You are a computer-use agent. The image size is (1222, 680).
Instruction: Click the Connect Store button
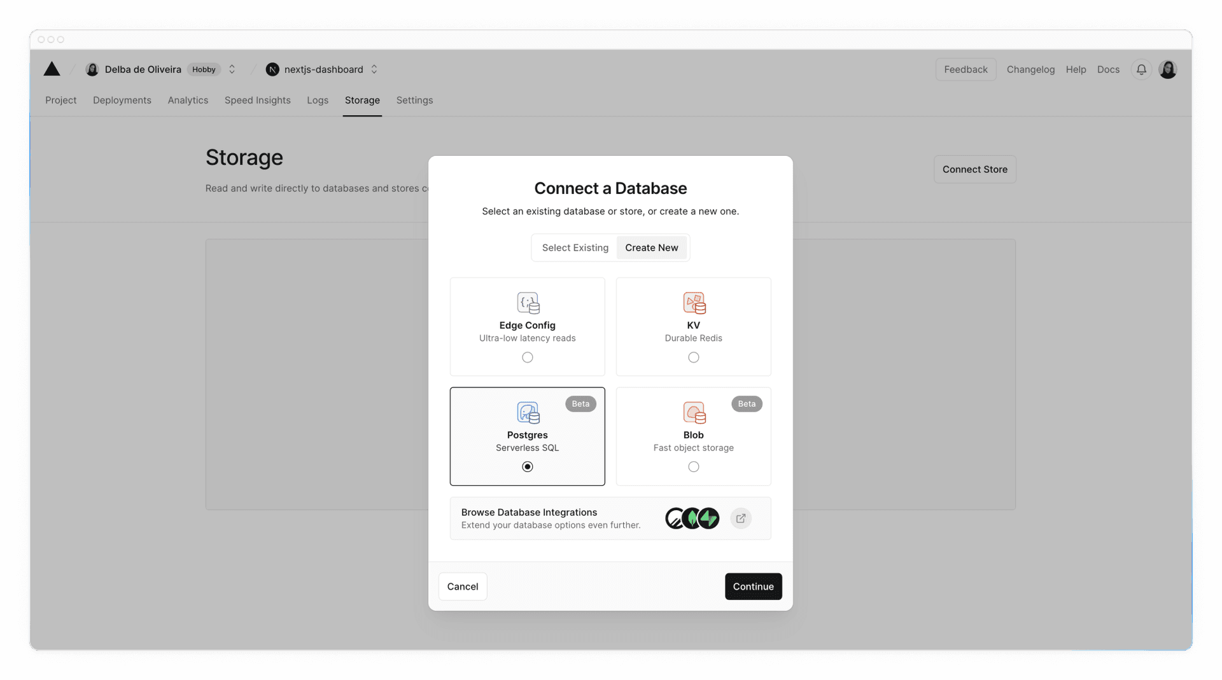(x=975, y=169)
